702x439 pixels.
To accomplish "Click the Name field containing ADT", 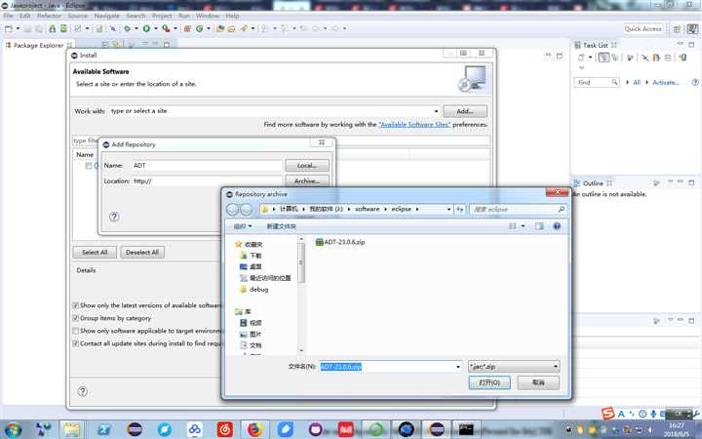I will (x=207, y=165).
